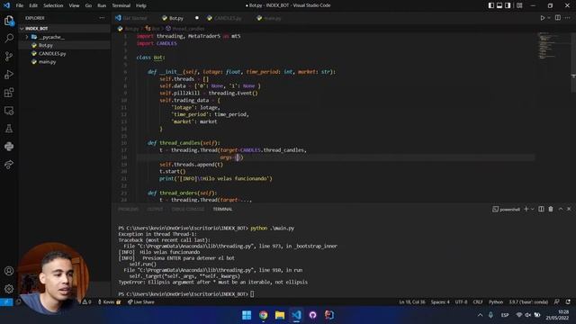Show the Debug Console panel tab
The image size is (576, 324).
188,209
